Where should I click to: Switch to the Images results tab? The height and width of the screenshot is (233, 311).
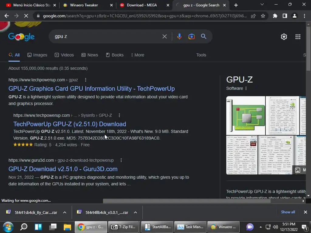point(37,55)
